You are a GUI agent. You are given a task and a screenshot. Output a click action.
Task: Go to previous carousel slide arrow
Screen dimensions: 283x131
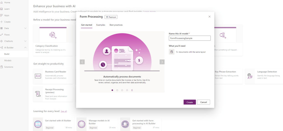tap(82, 62)
